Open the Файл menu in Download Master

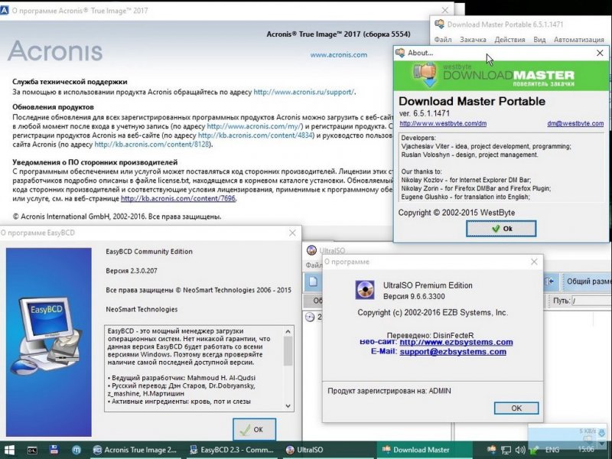pos(443,40)
